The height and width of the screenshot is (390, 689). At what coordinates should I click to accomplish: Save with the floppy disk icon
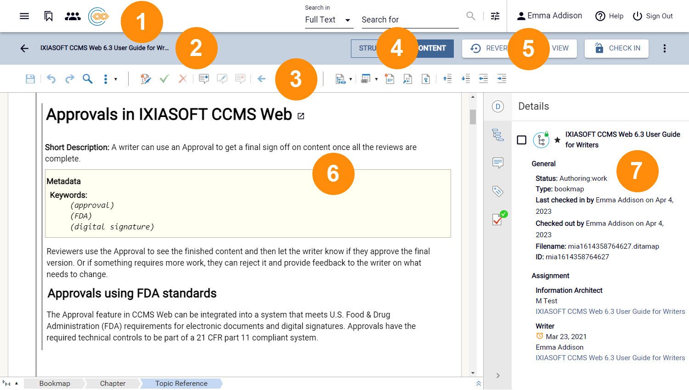click(x=30, y=79)
